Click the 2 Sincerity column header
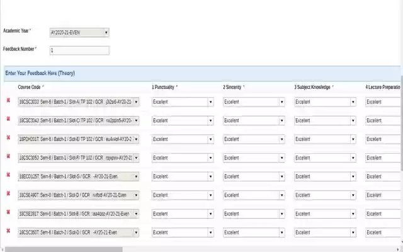 (234, 87)
